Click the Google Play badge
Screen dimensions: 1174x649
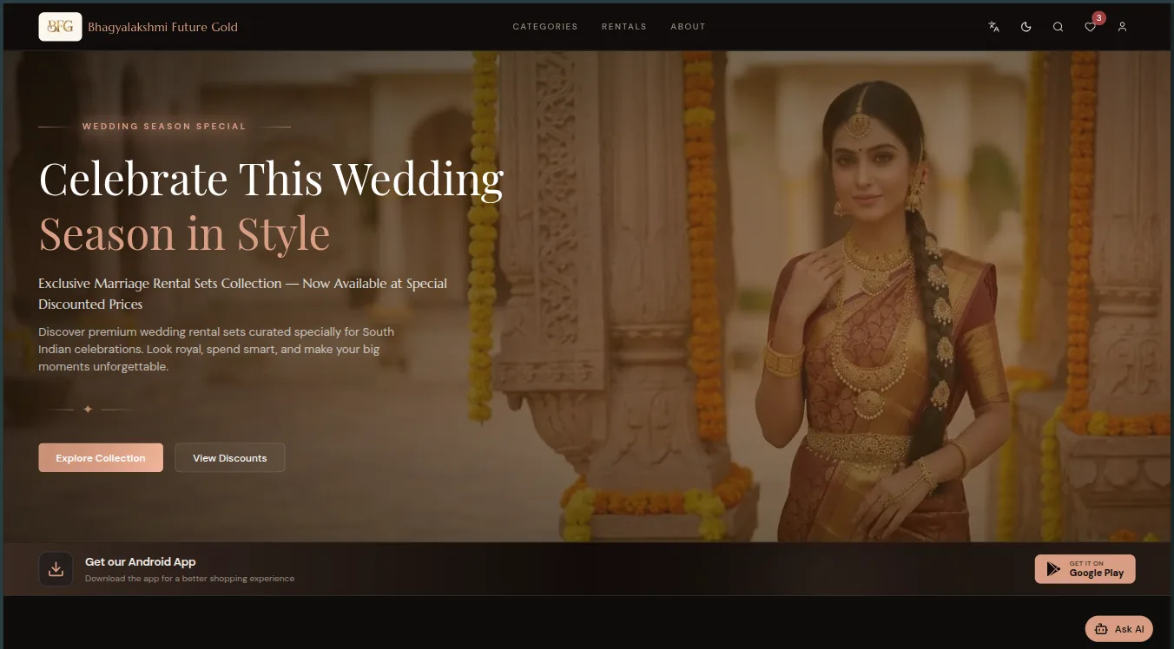pos(1085,568)
